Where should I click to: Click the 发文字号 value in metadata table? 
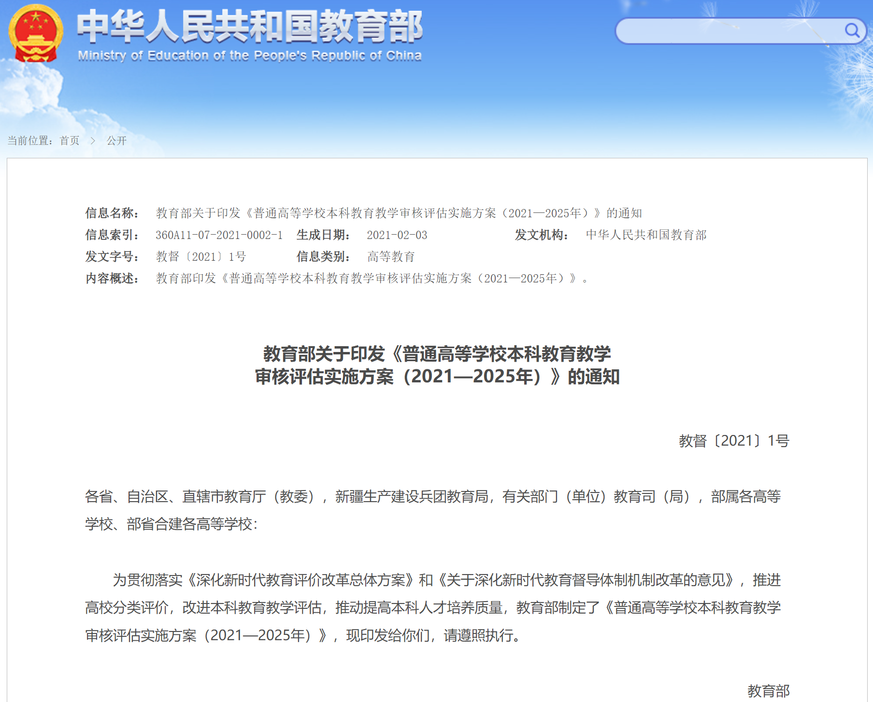point(200,257)
